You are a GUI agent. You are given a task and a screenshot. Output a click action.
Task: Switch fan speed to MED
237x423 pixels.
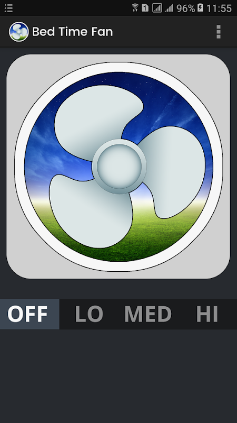tap(148, 314)
